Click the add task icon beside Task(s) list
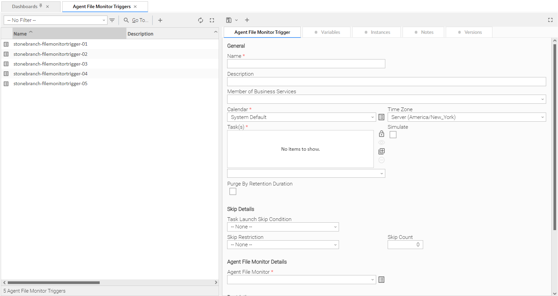The width and height of the screenshot is (558, 296). click(x=381, y=151)
